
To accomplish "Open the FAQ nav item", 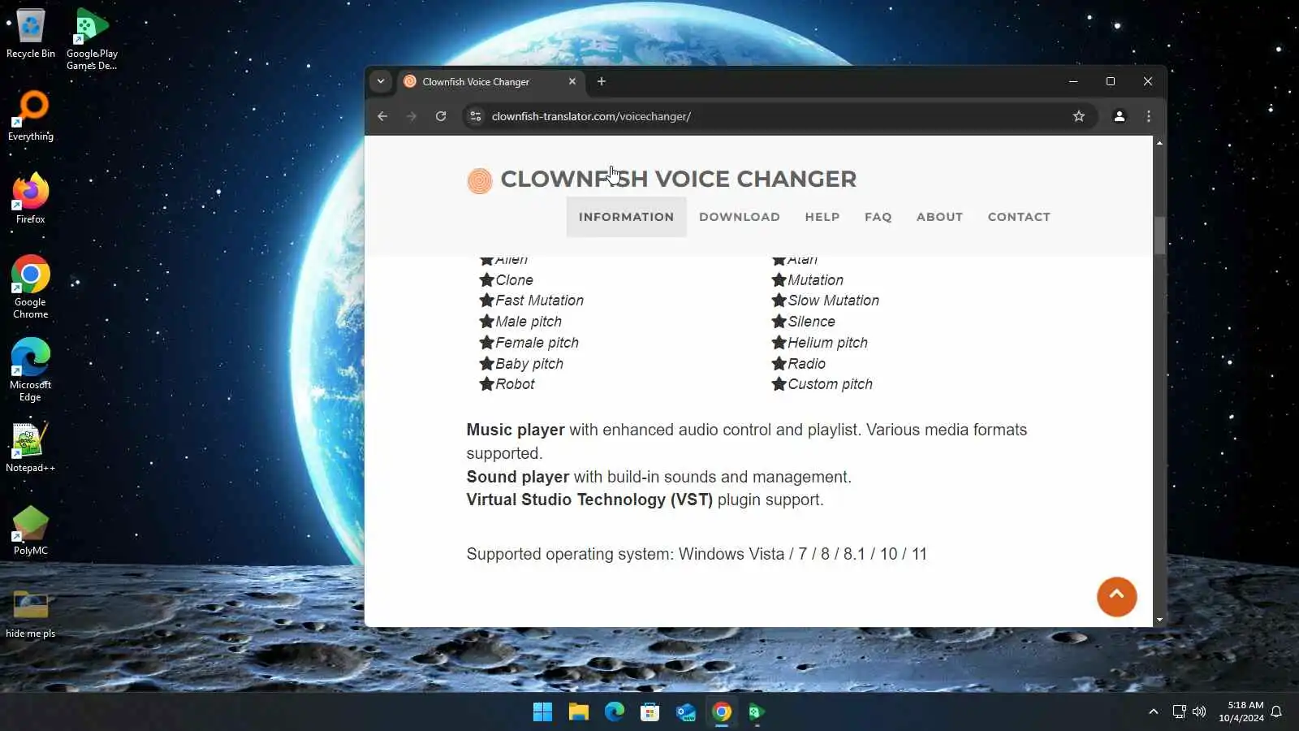I will coord(878,217).
